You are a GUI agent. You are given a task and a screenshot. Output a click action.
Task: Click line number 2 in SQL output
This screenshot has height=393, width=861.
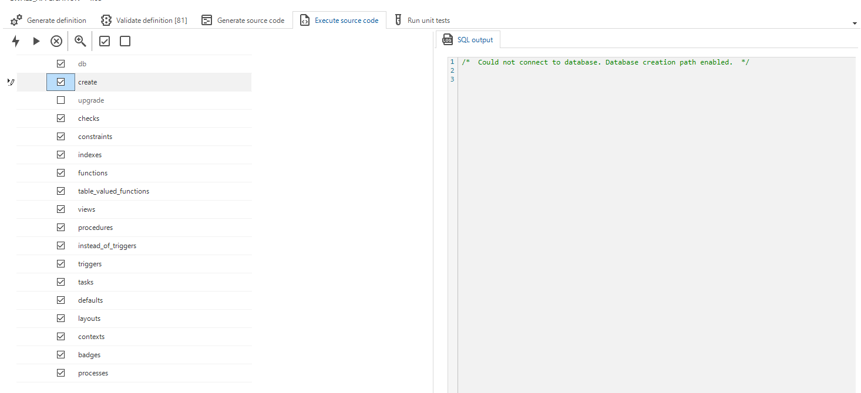click(452, 70)
